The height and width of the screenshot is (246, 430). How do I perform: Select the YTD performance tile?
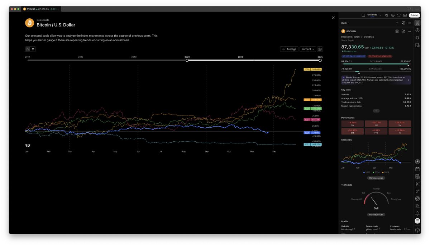pyautogui.click(x=376, y=131)
